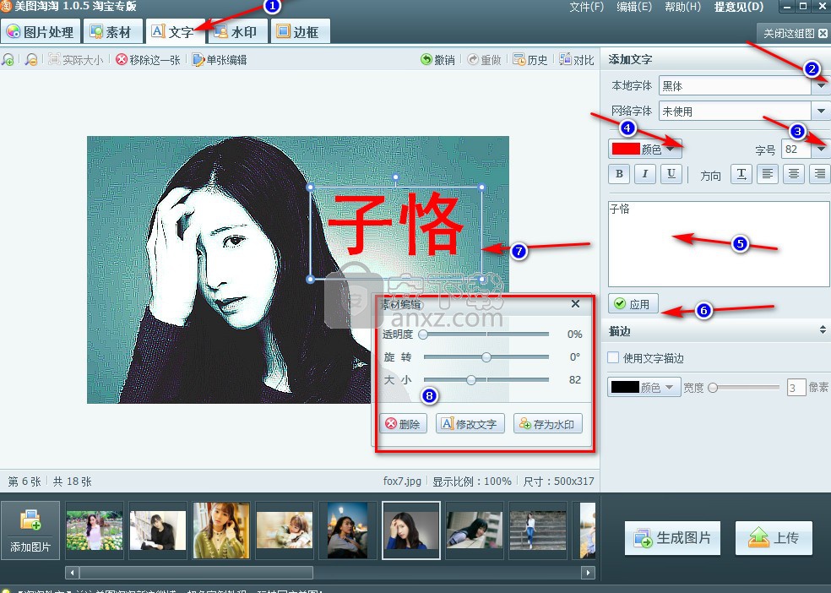The image size is (831, 593).
Task: Click the 应用 apply button
Action: (x=633, y=303)
